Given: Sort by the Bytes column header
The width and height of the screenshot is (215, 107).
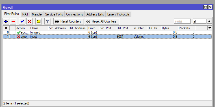Looking at the screenshot, I should [170, 28].
